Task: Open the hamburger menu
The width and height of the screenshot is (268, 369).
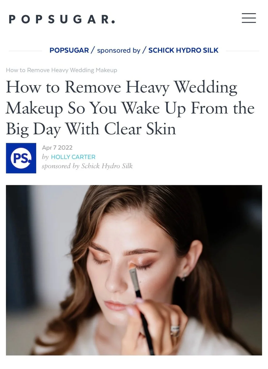Action: 249,18
